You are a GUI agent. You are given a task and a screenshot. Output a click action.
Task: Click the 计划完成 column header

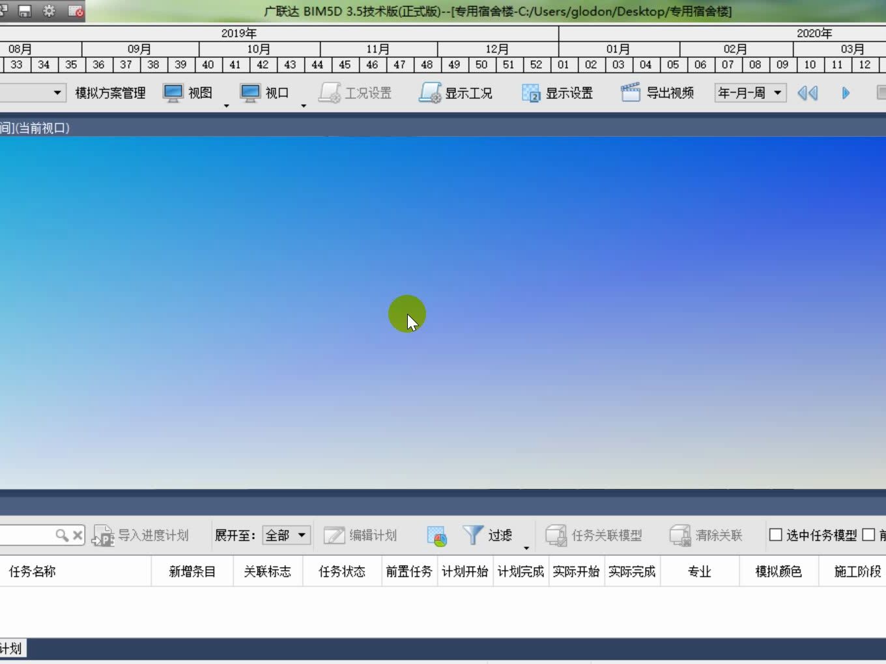[x=521, y=572]
